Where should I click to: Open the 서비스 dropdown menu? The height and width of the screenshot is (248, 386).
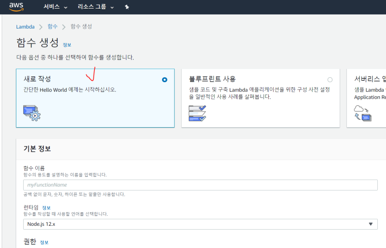(55, 7)
